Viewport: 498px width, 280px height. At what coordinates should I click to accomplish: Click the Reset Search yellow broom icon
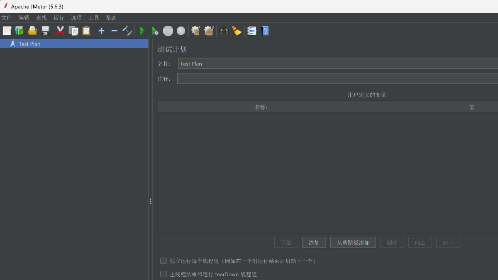(x=237, y=31)
